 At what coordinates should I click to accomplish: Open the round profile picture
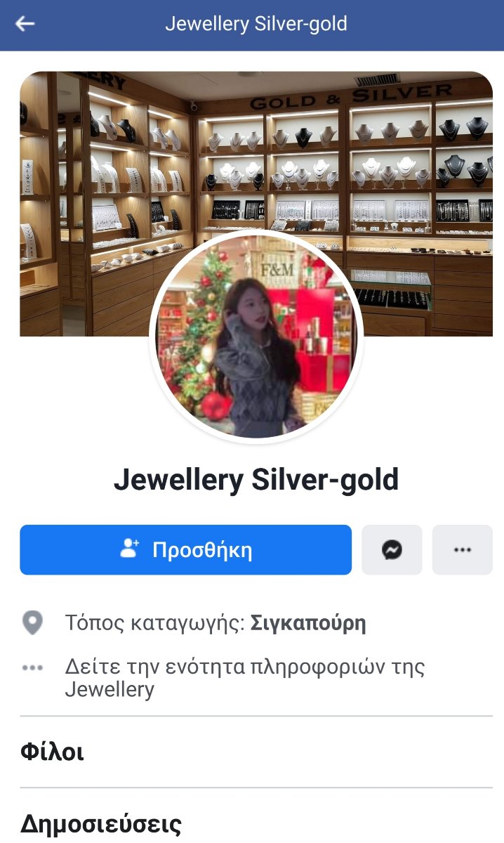256,336
